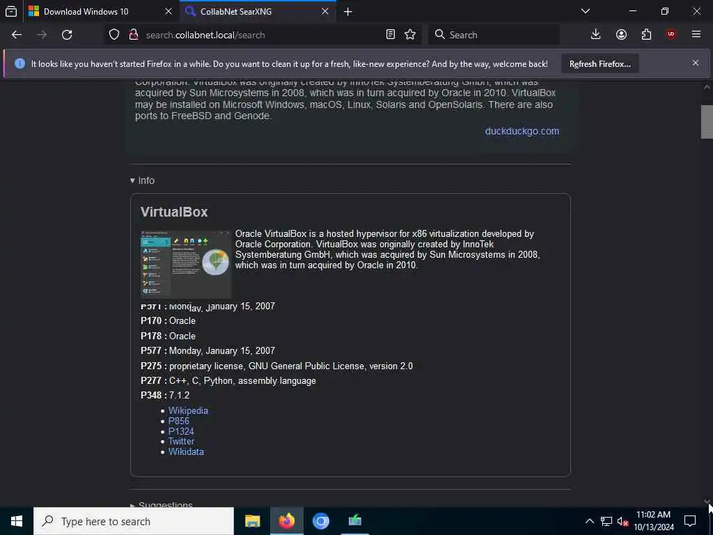The height and width of the screenshot is (535, 713).
Task: Toggle reader view icon
Action: (x=390, y=35)
